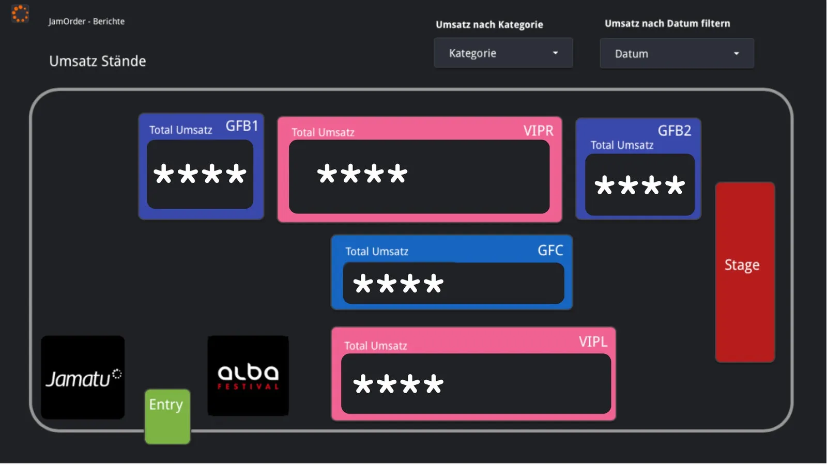Click the 'Umsatz nach Kategorie' label
This screenshot has height=465, width=827.
coord(489,24)
